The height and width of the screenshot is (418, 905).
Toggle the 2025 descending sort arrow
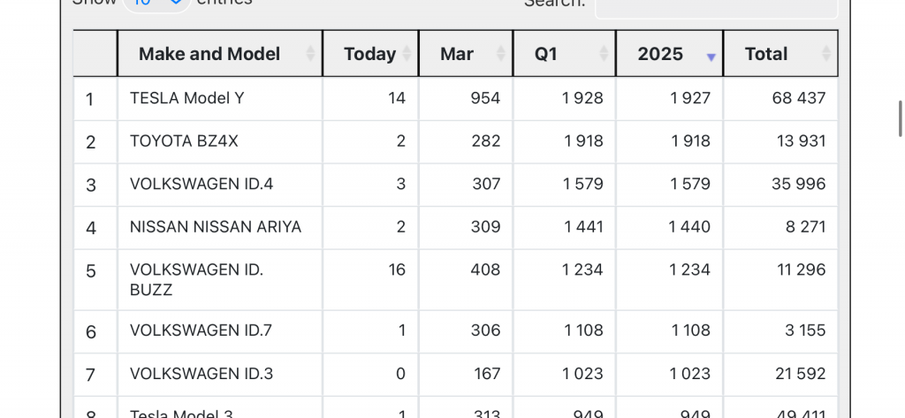[711, 57]
